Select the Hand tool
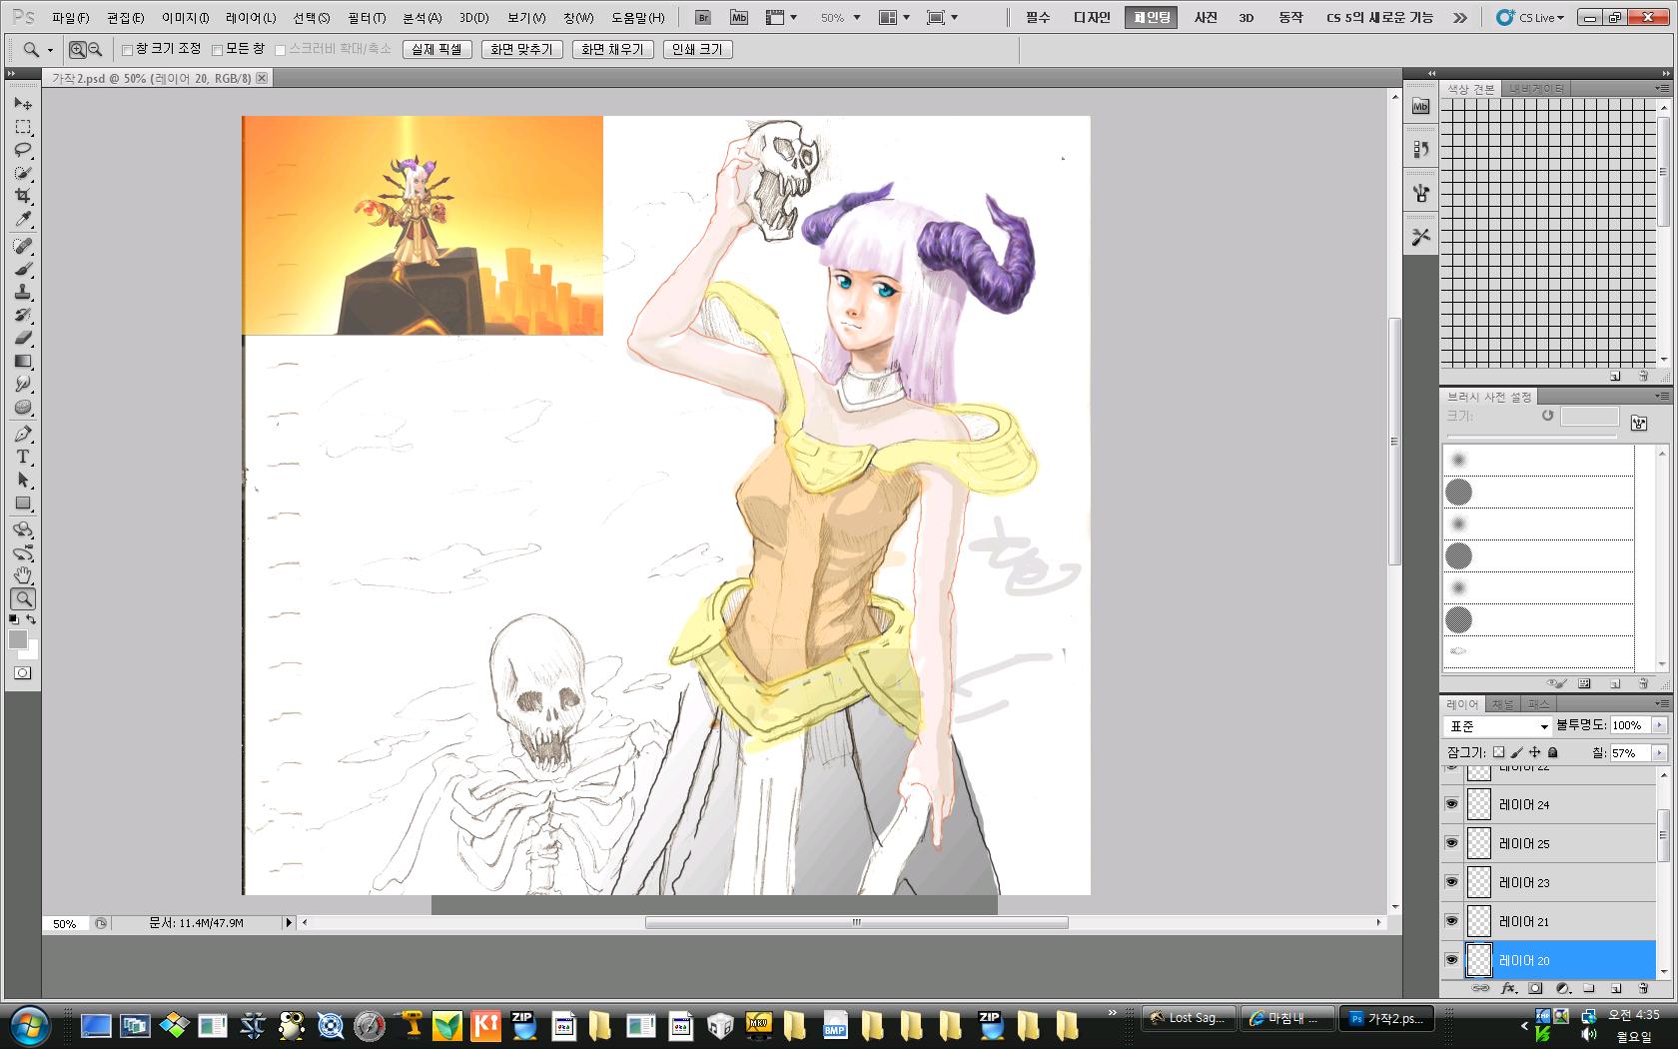The width and height of the screenshot is (1678, 1049). click(x=23, y=575)
